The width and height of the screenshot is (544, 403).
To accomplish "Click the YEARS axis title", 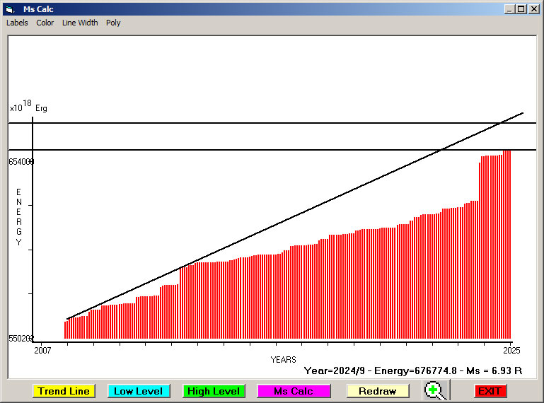I will pyautogui.click(x=283, y=360).
